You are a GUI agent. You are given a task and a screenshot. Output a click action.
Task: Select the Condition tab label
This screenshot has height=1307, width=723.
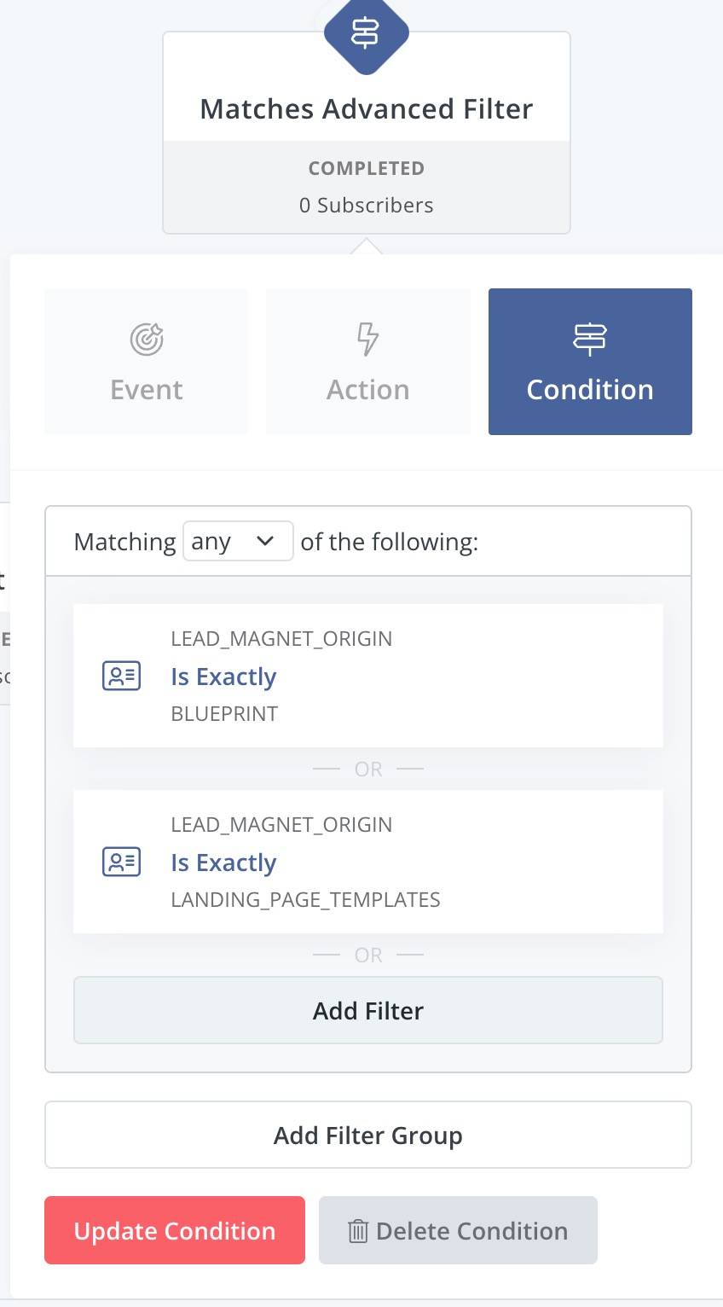click(x=590, y=390)
